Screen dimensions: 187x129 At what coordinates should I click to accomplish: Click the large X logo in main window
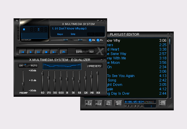[100, 51]
